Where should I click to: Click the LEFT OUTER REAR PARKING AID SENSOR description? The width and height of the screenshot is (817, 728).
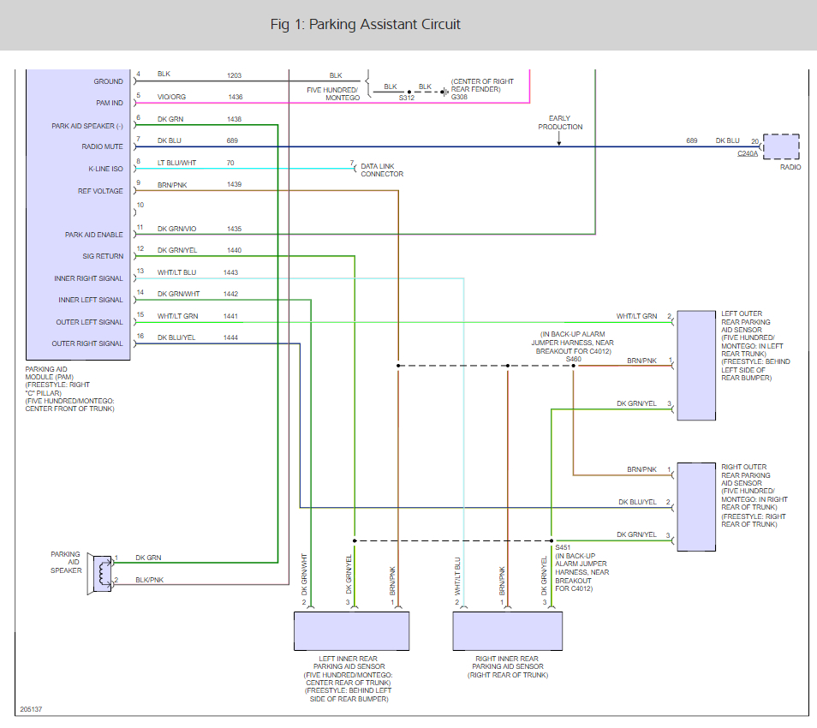pyautogui.click(x=755, y=345)
